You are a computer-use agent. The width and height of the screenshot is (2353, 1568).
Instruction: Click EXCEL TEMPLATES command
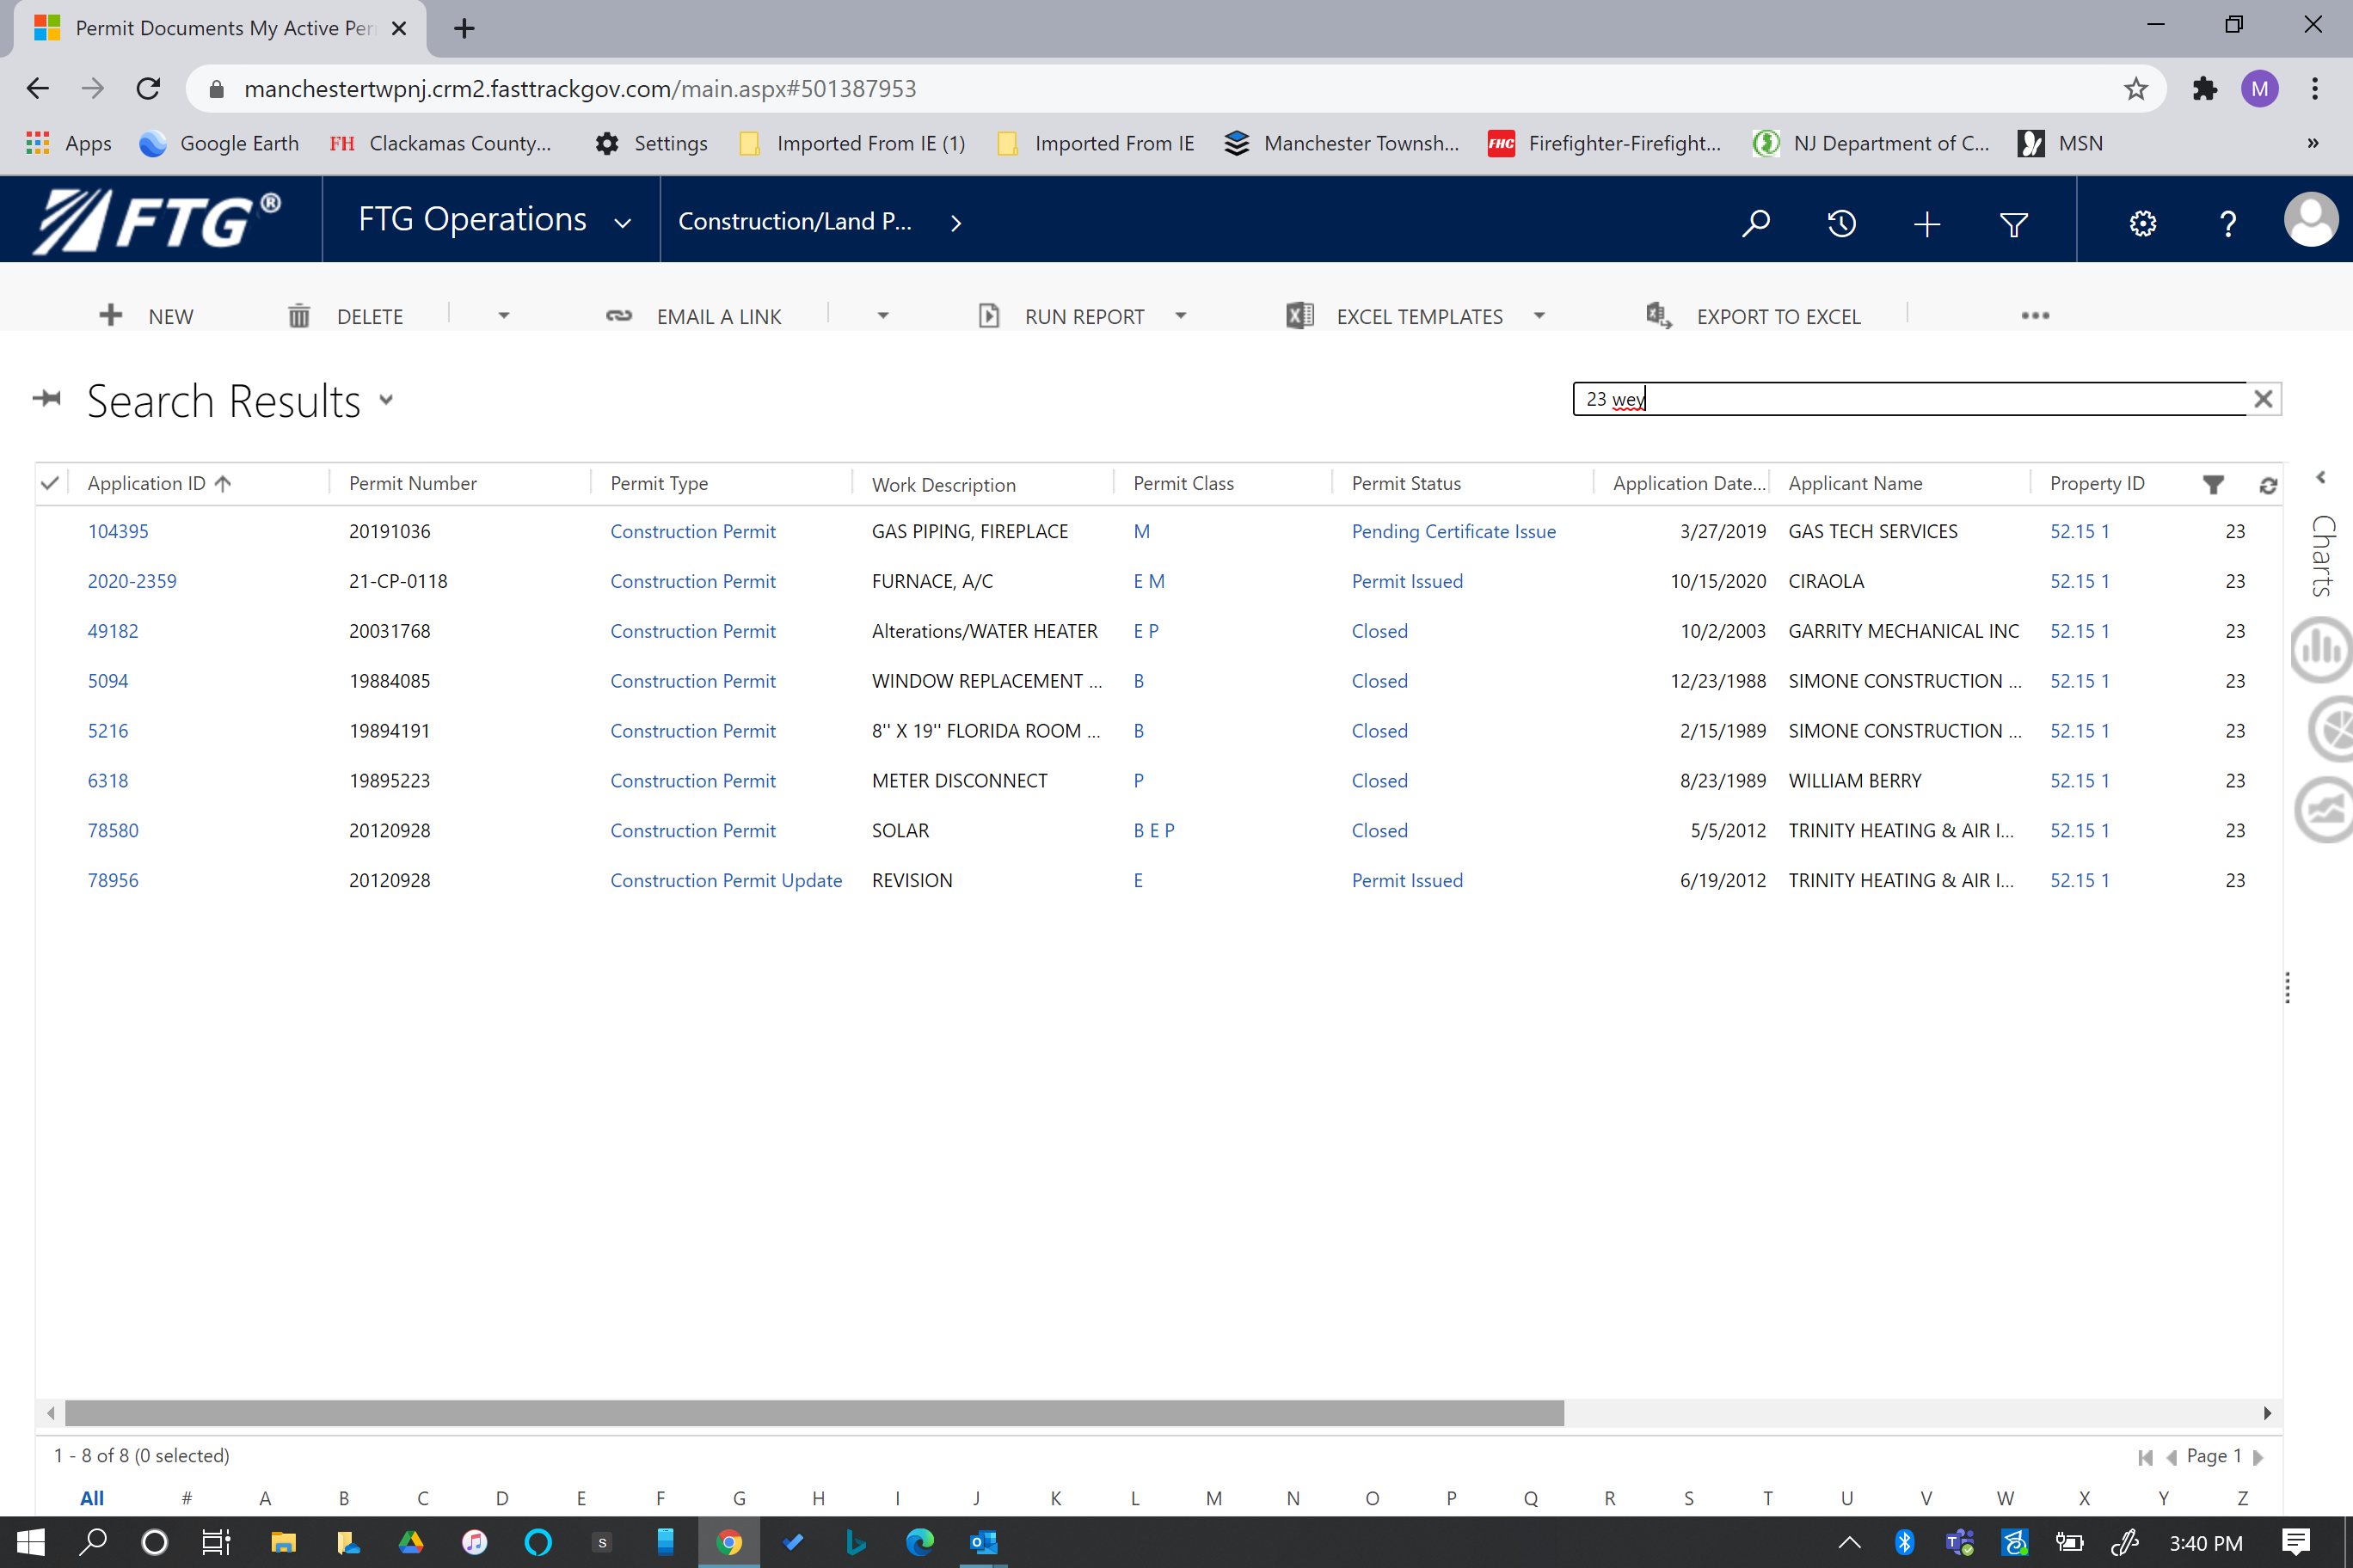1395,316
